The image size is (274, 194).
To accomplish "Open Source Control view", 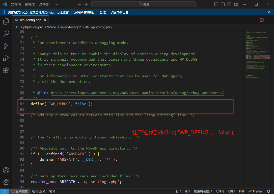I will coord(6,46).
